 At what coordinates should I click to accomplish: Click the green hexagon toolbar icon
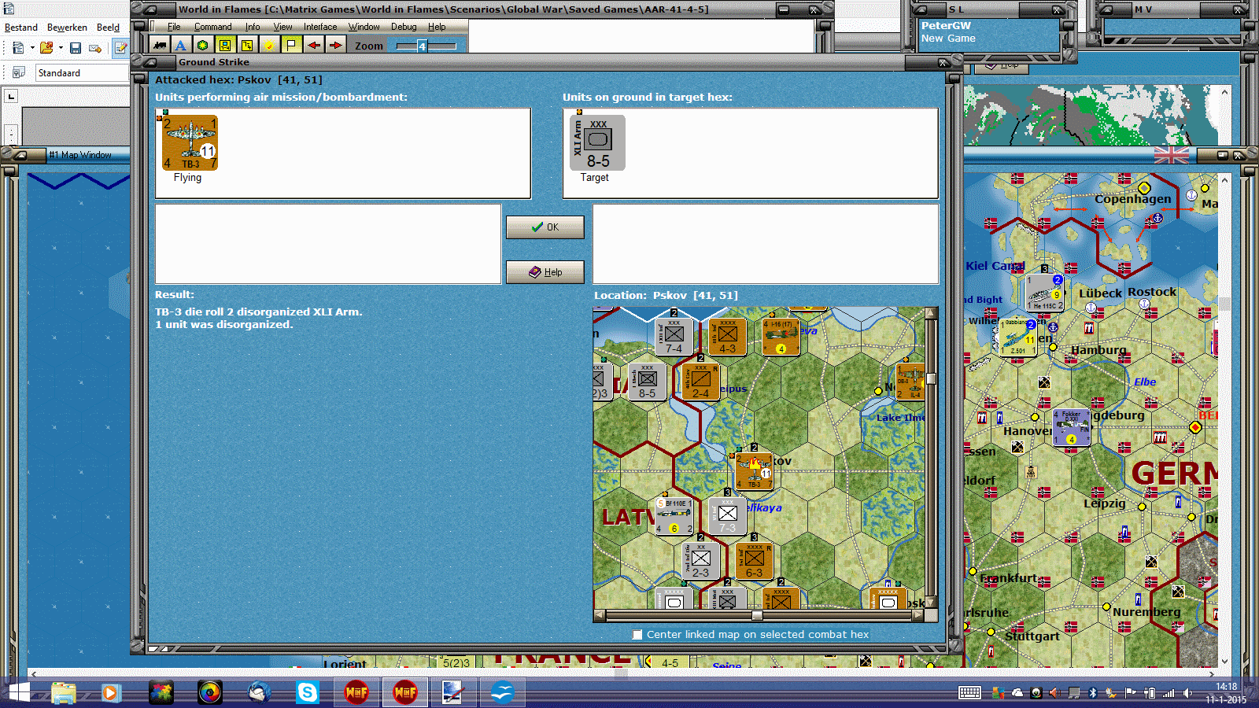(203, 45)
